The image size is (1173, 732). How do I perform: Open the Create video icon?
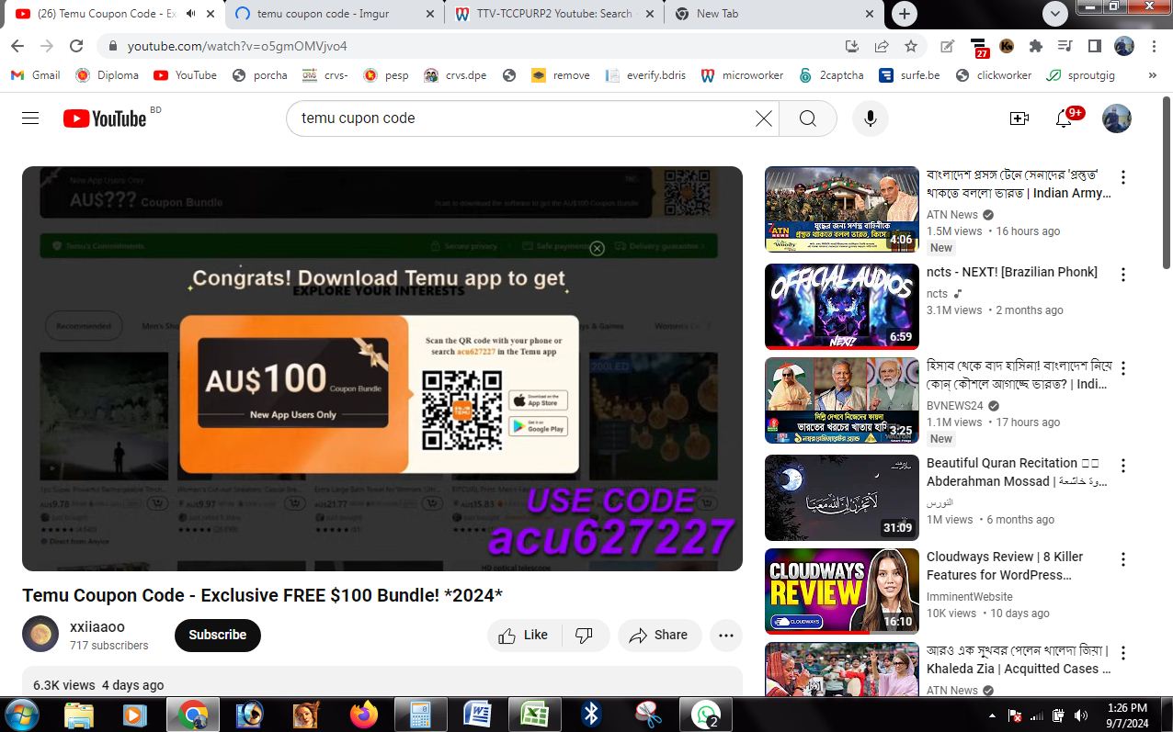1019,118
